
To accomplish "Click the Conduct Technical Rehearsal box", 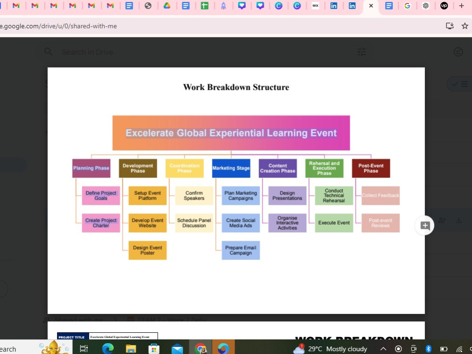I will [x=334, y=195].
